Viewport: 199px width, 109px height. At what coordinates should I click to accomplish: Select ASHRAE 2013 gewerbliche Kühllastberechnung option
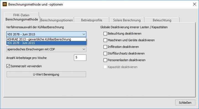(46, 39)
